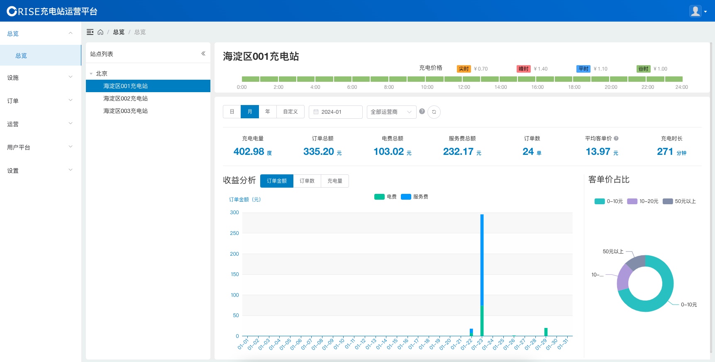Click the 2024-01 month input field
The width and height of the screenshot is (715, 362).
coord(336,112)
